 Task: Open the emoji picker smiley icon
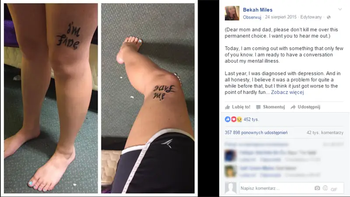[x=325, y=188]
